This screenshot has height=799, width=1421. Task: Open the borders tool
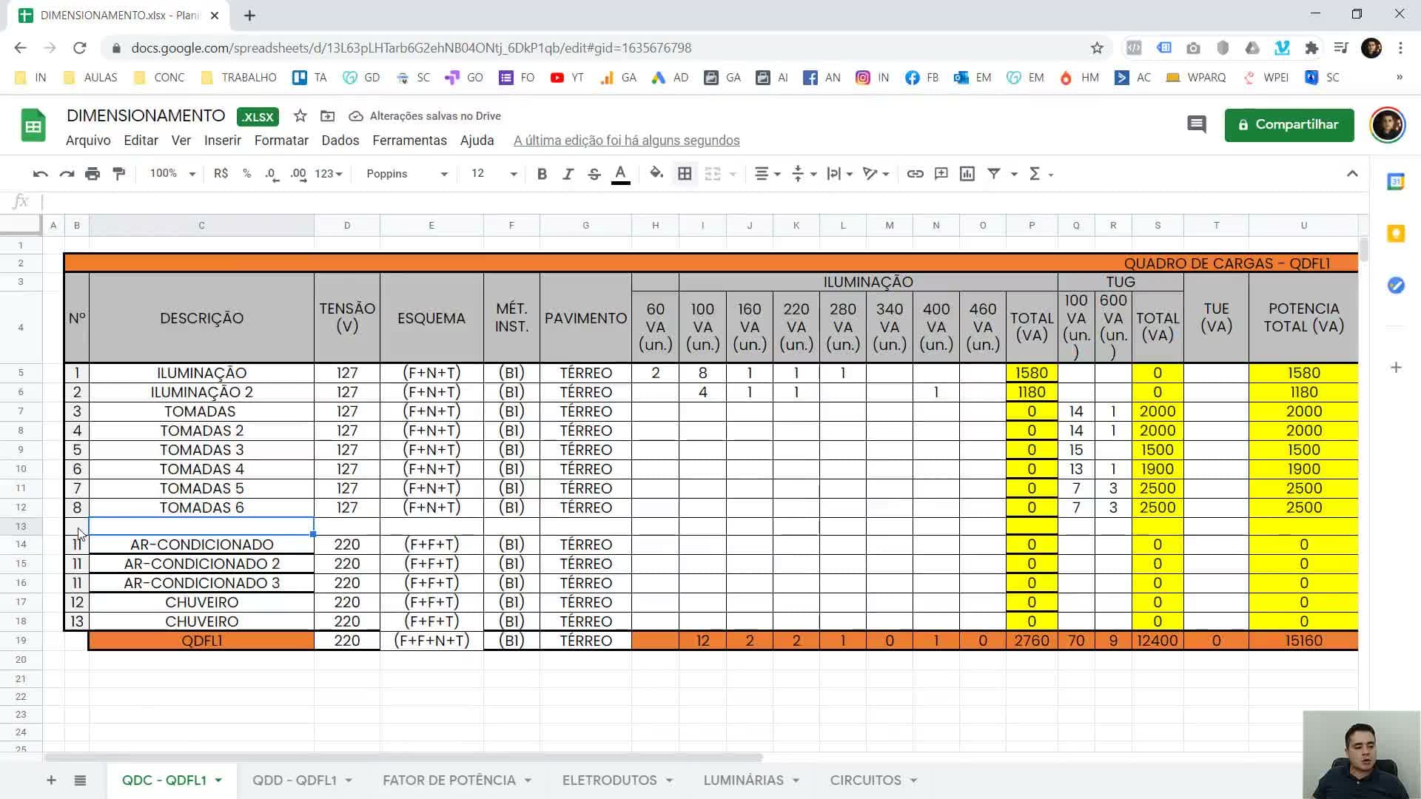pyautogui.click(x=685, y=174)
